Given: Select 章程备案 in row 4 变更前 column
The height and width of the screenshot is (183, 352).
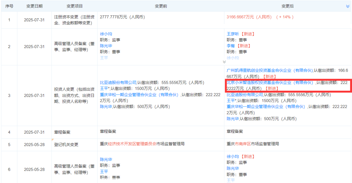Looking at the screenshot, I should tap(108, 131).
